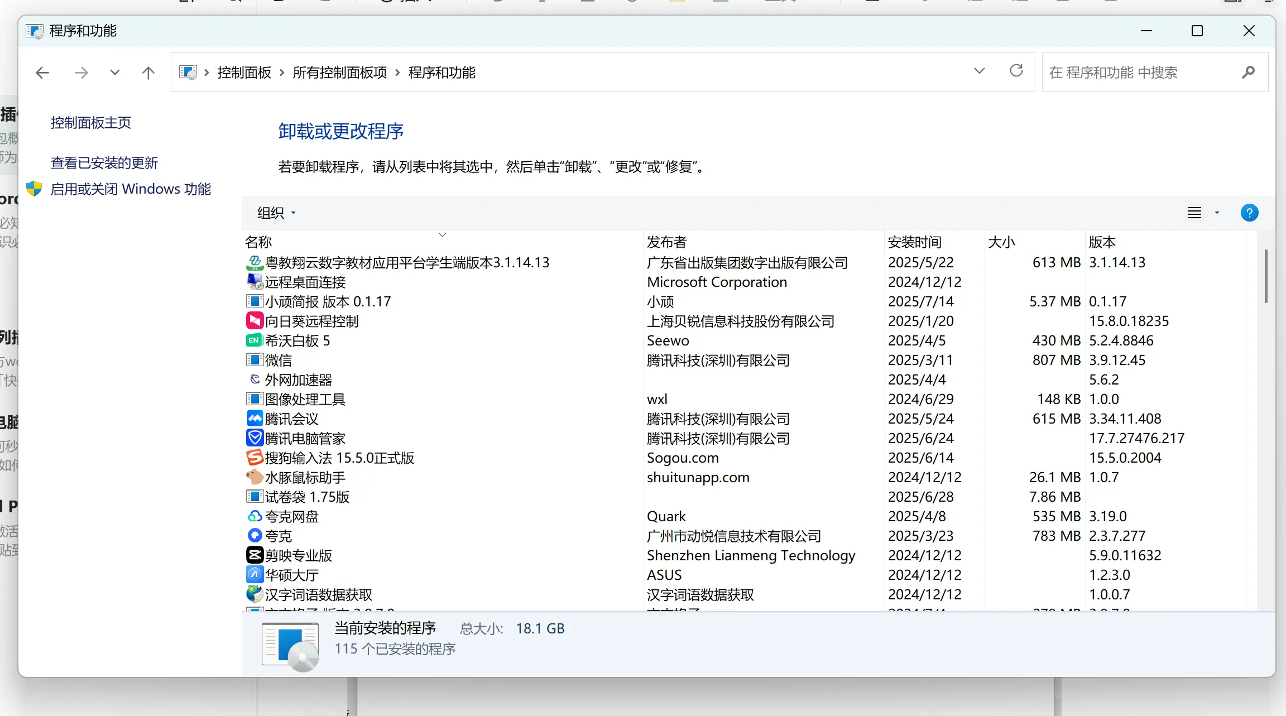Sort list by 安装时间 column header

[x=915, y=242]
